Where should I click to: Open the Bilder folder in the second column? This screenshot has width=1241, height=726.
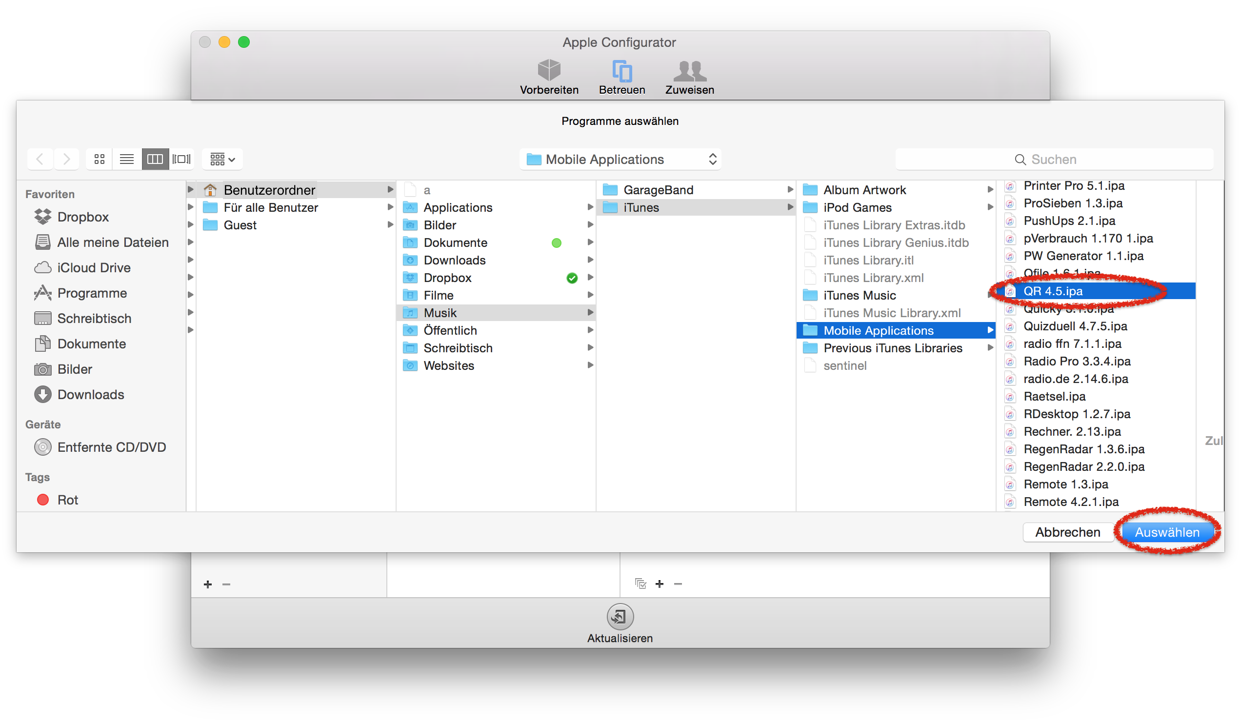point(496,225)
